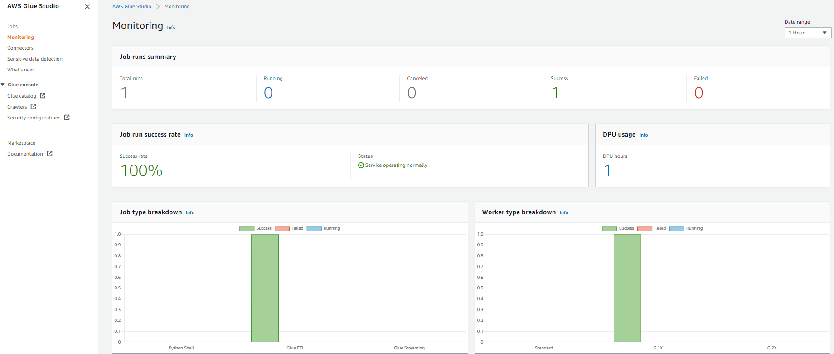The image size is (834, 354).
Task: Click the Success count 1
Action: [555, 93]
